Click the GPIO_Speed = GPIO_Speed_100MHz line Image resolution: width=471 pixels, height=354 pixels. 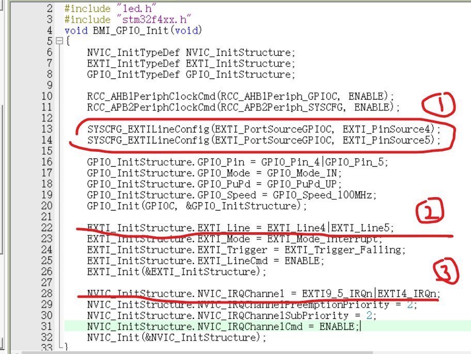pos(232,195)
